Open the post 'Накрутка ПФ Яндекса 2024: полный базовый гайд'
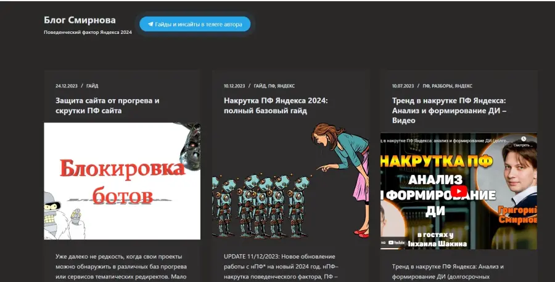 tap(276, 106)
